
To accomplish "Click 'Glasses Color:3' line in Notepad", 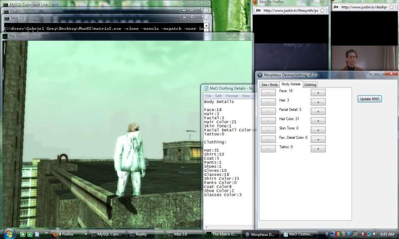I will 222,195.
